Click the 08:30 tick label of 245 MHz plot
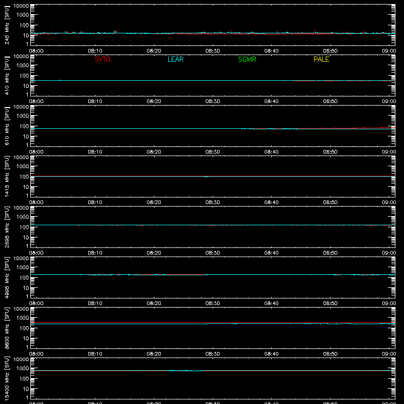404x404 pixels. 213,51
